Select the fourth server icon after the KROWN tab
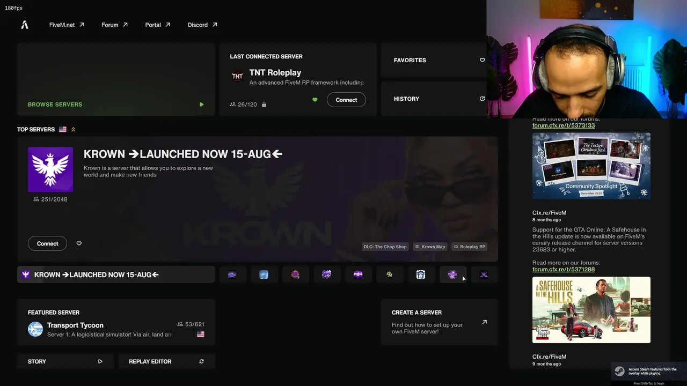 coord(326,274)
